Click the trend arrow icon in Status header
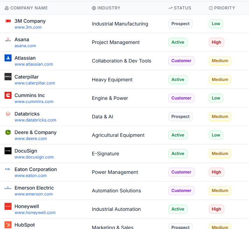This screenshot has width=249, height=229. coord(170,8)
